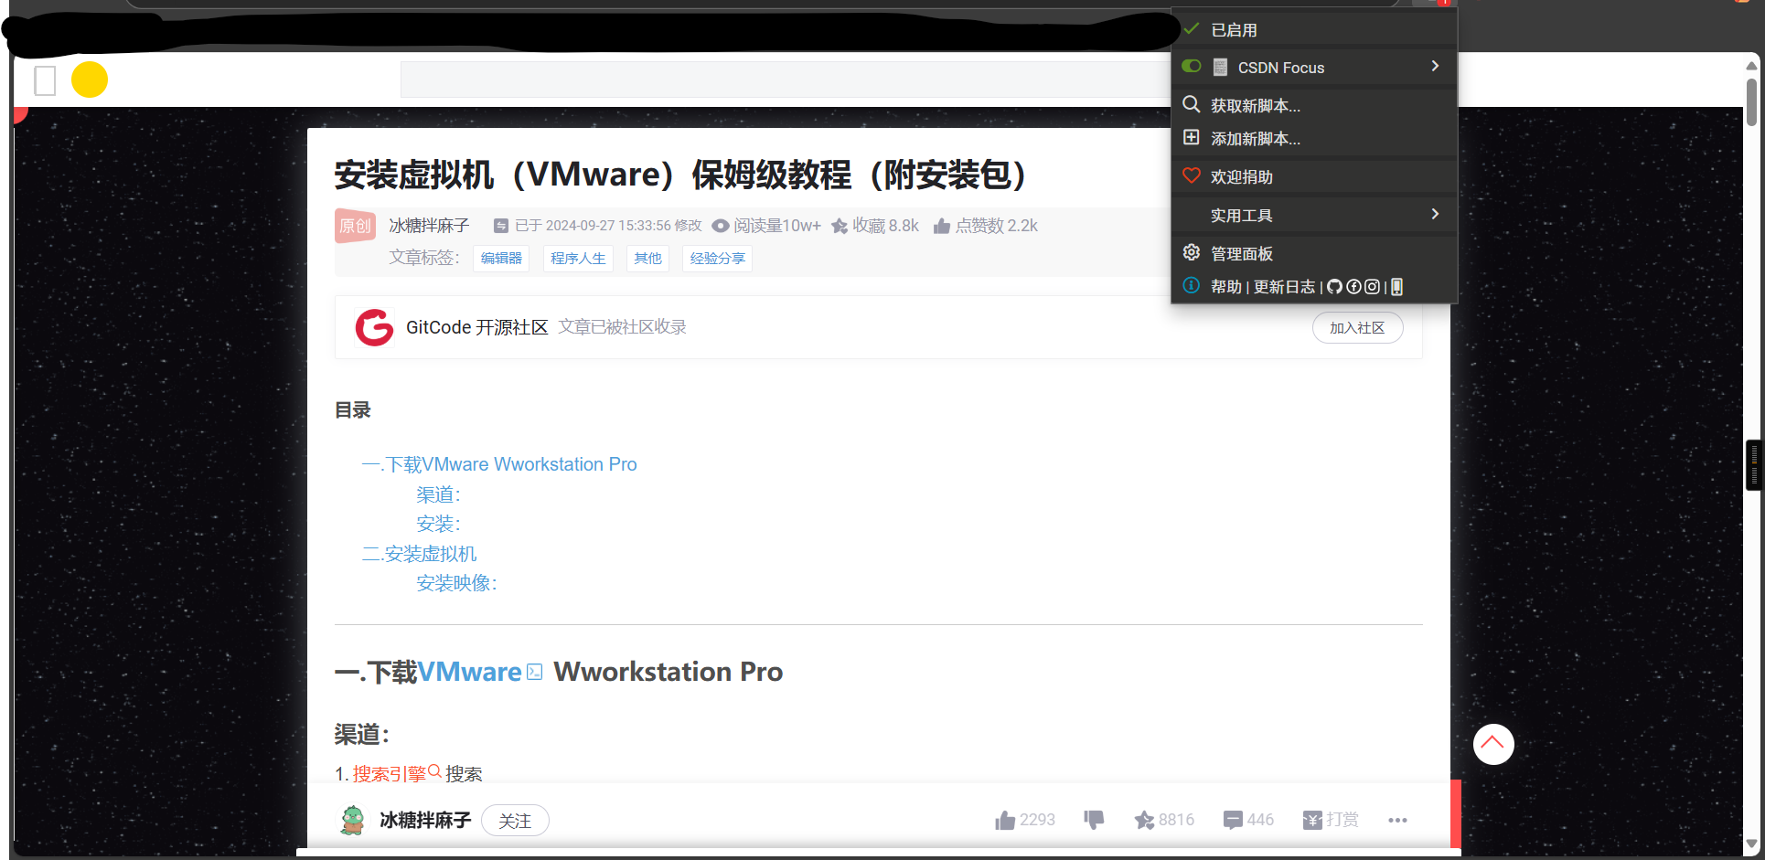Click the back-to-top arrow button

point(1493,744)
